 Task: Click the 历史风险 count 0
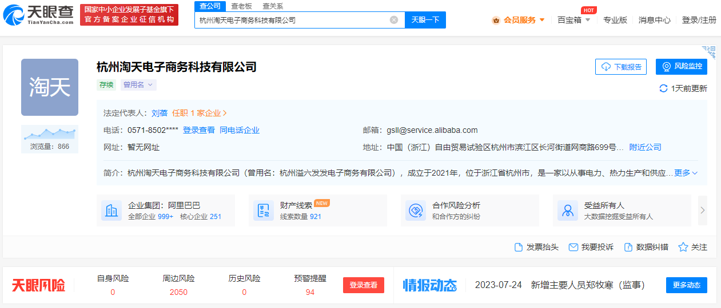pyautogui.click(x=244, y=292)
